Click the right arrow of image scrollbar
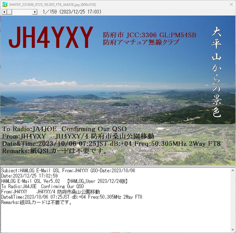The height and width of the screenshot is (233, 236). [x=35, y=12]
